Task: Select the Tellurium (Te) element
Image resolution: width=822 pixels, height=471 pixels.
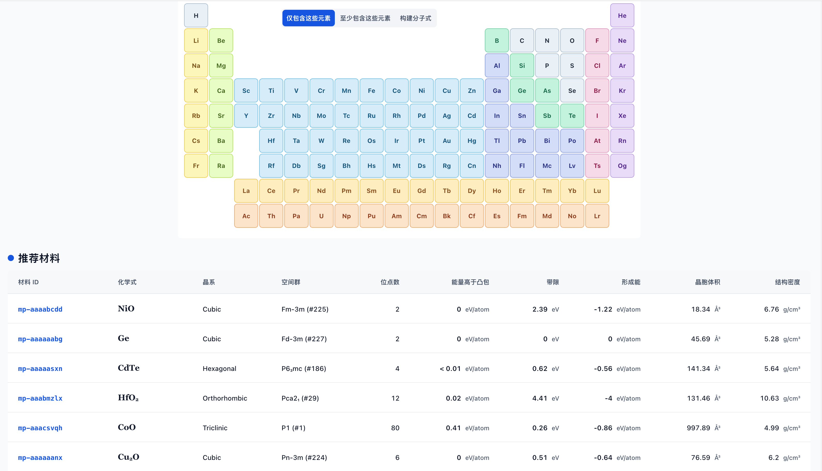Action: [x=572, y=116]
